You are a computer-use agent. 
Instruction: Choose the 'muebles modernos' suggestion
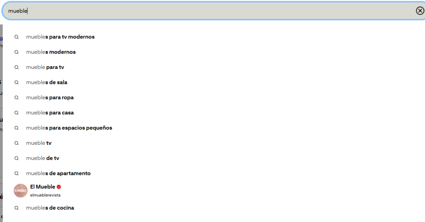coord(51,52)
